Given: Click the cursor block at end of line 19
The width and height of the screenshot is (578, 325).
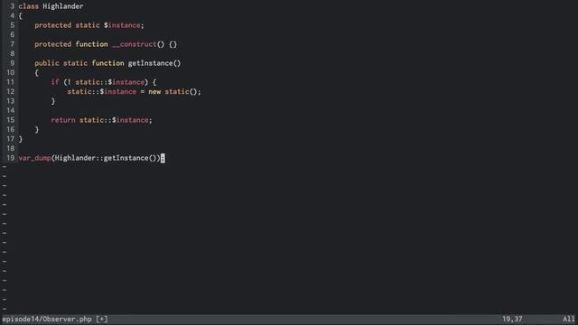Looking at the screenshot, I should [x=163, y=158].
